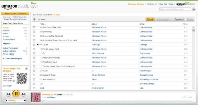Pause the currently playing song
The image size is (198, 105).
click(16, 94)
